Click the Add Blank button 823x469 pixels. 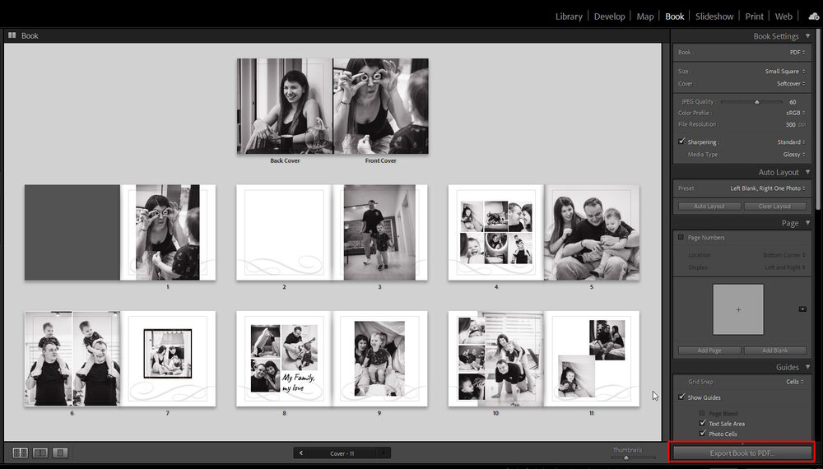774,351
